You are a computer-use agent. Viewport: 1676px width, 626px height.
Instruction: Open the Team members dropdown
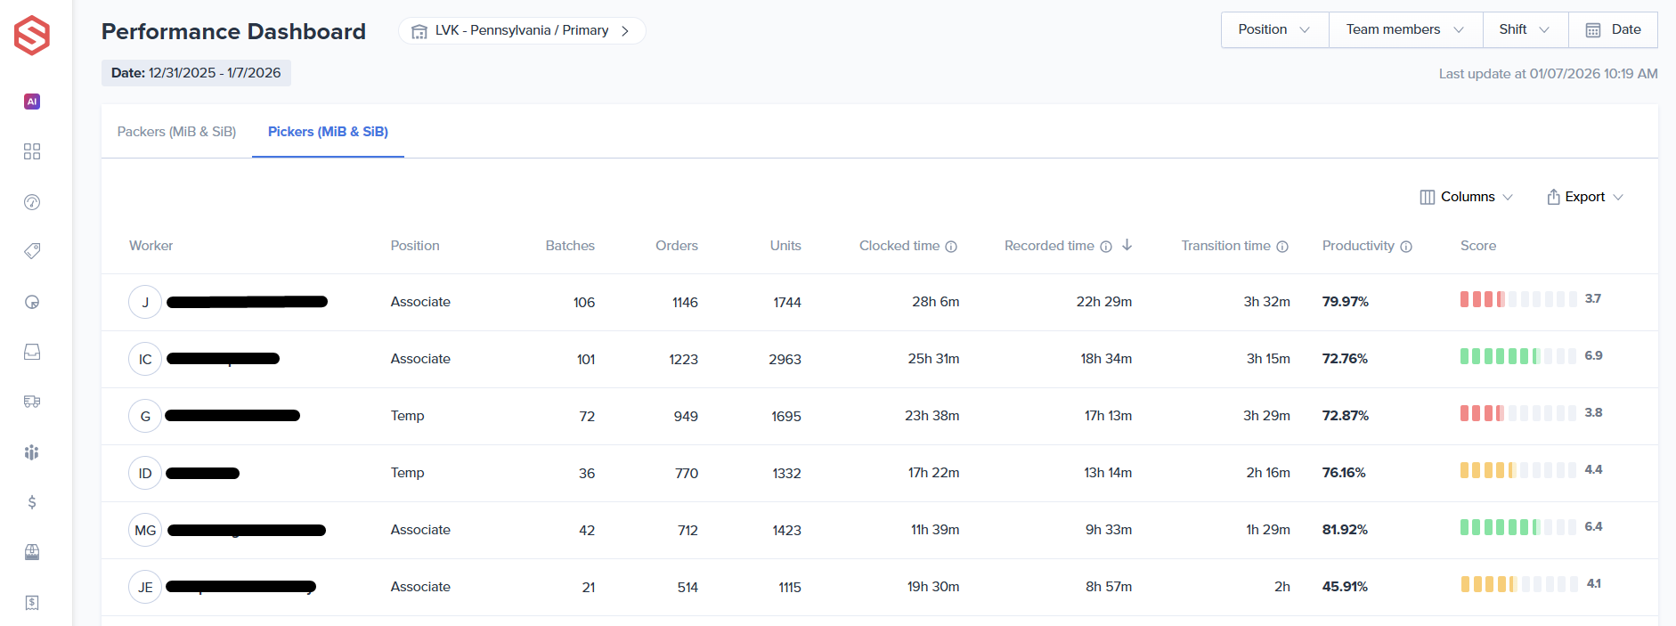click(1404, 29)
